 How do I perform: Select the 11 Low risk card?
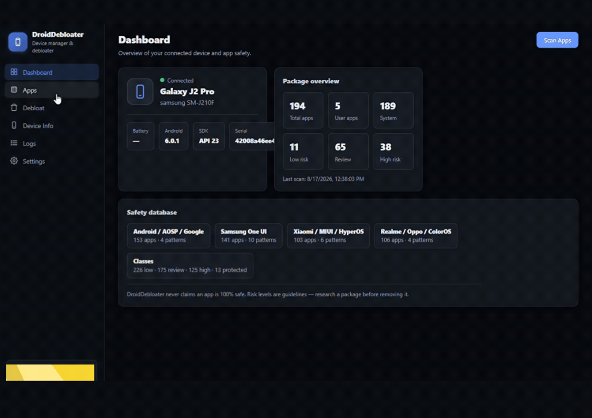[303, 152]
